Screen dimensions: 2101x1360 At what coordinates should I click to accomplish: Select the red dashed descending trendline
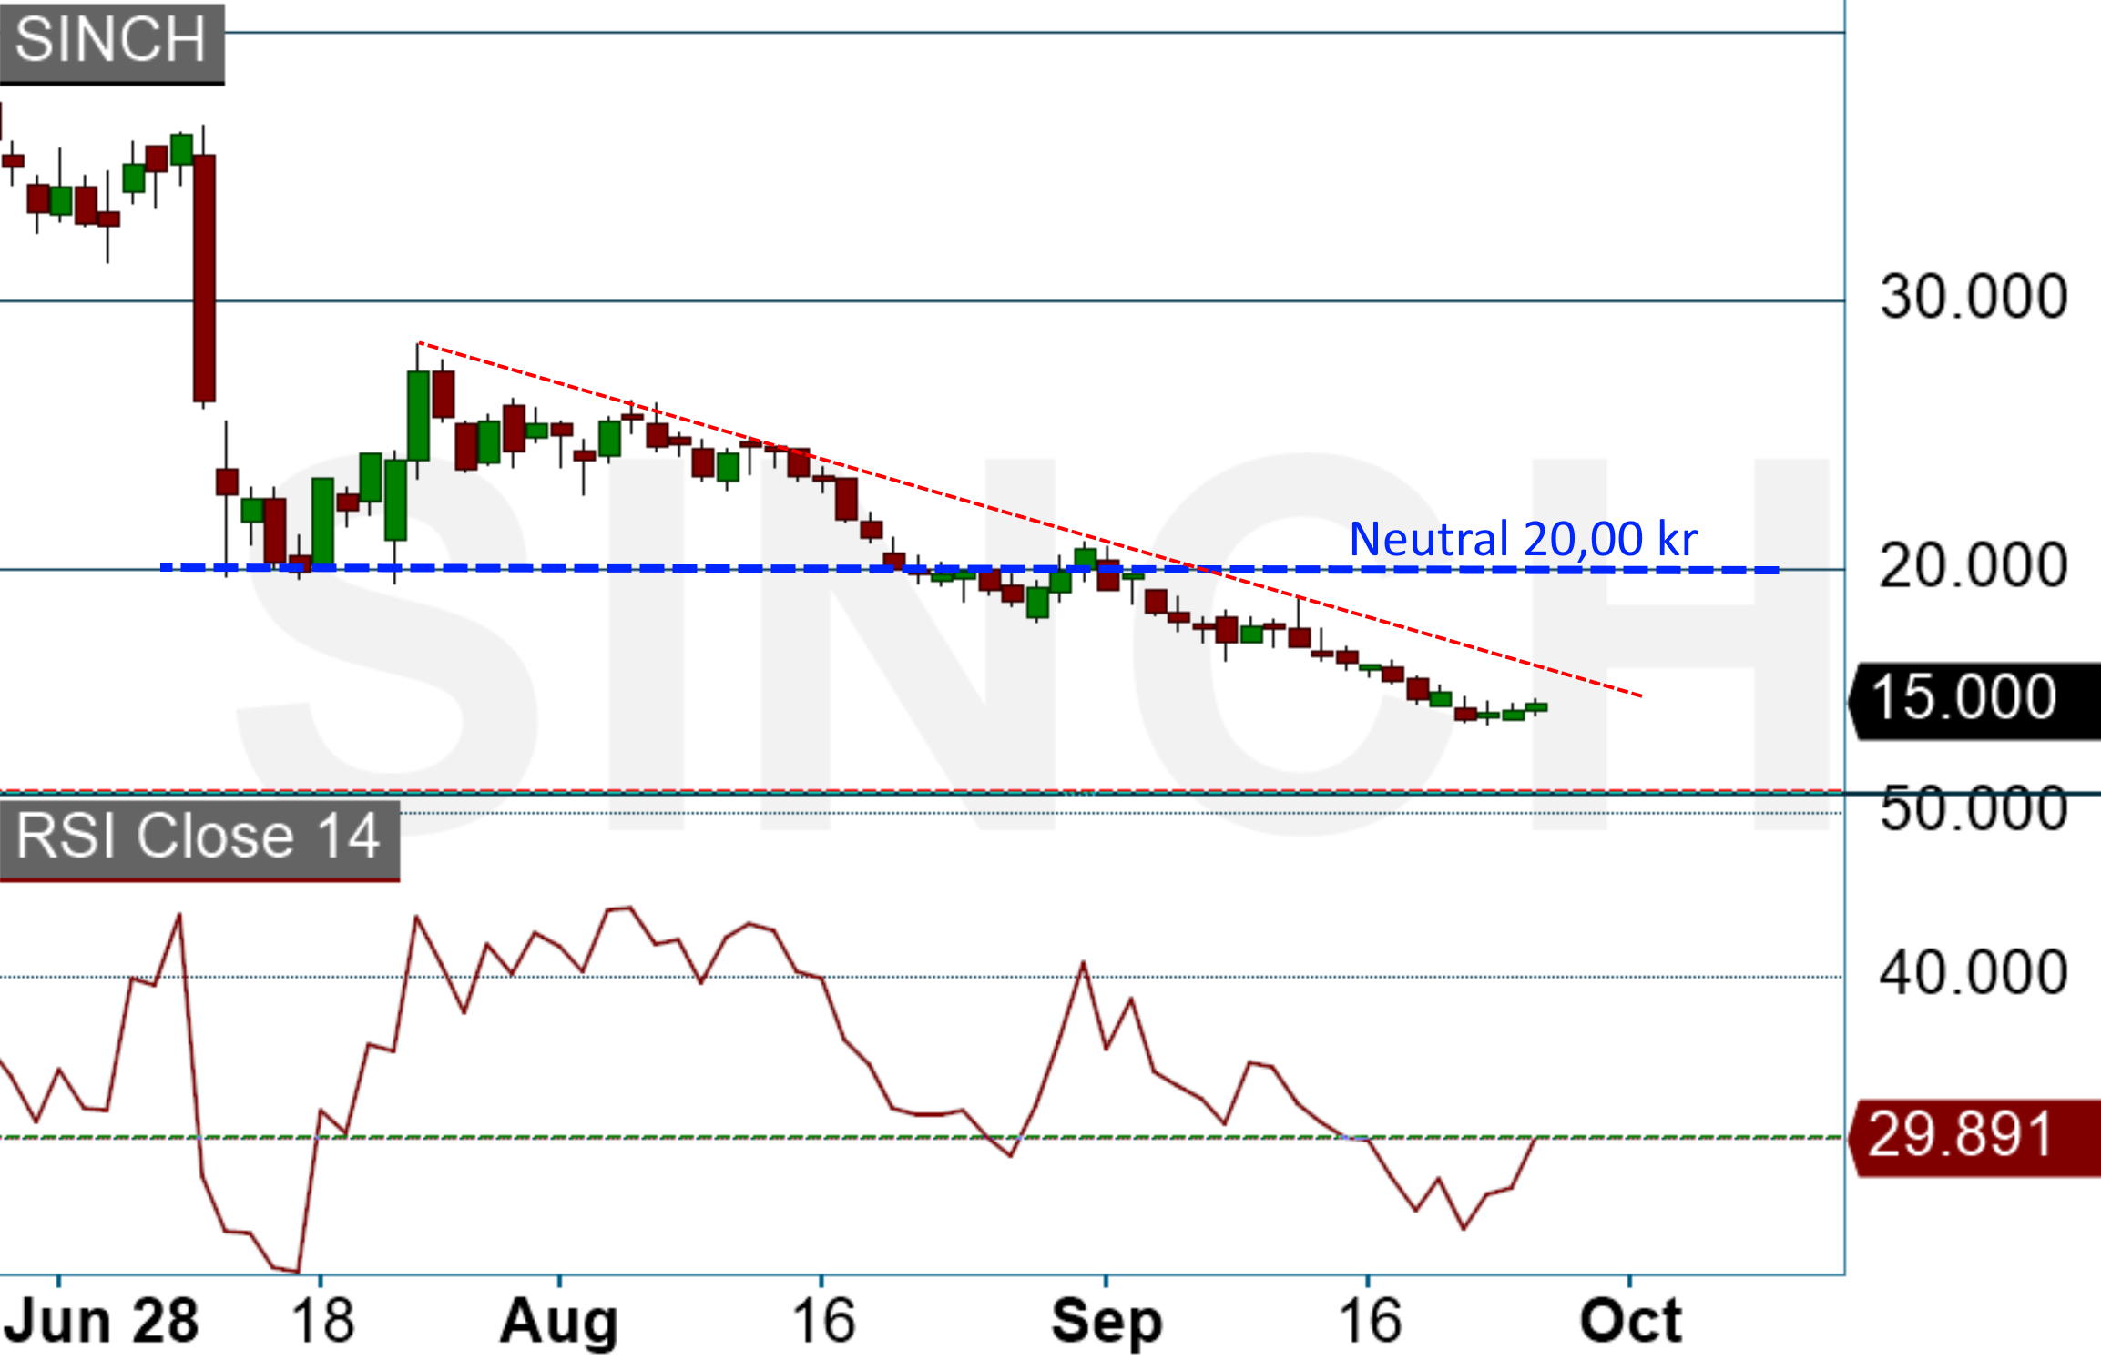[x=1029, y=519]
